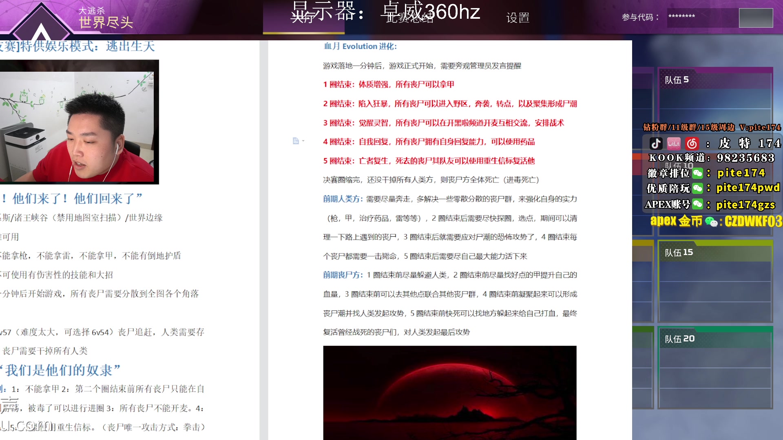
Task: Click the red line starting 4 圈结束: 自我回复
Action: pos(429,142)
